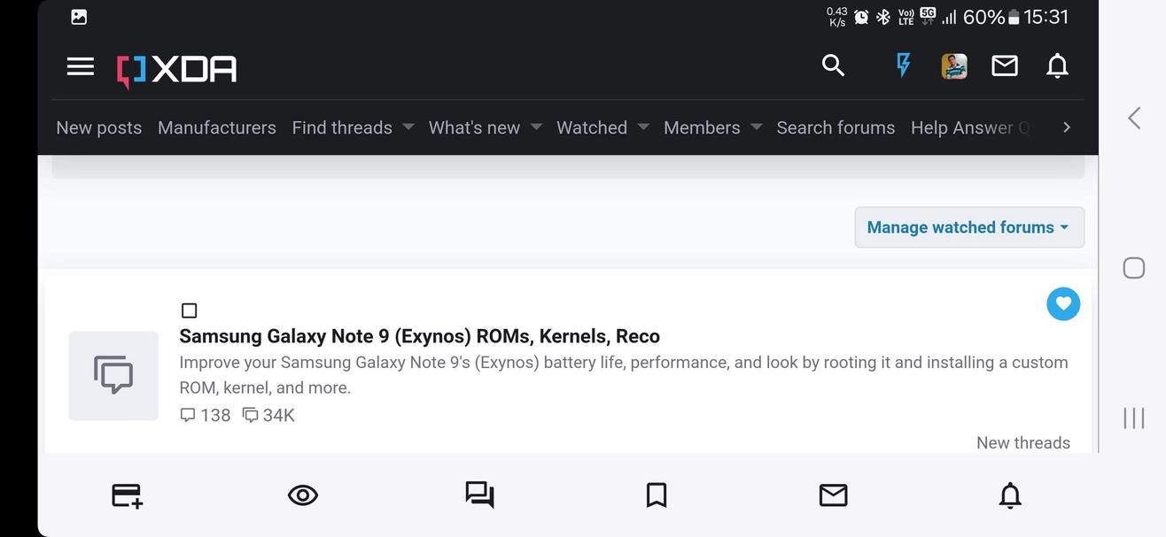Open bell alerts icon in bottom bar
Screen dimensions: 1166x537
[x=1010, y=495]
